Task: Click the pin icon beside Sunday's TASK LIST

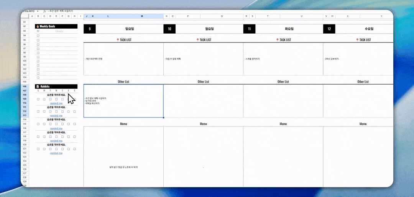Action: click(x=118, y=40)
